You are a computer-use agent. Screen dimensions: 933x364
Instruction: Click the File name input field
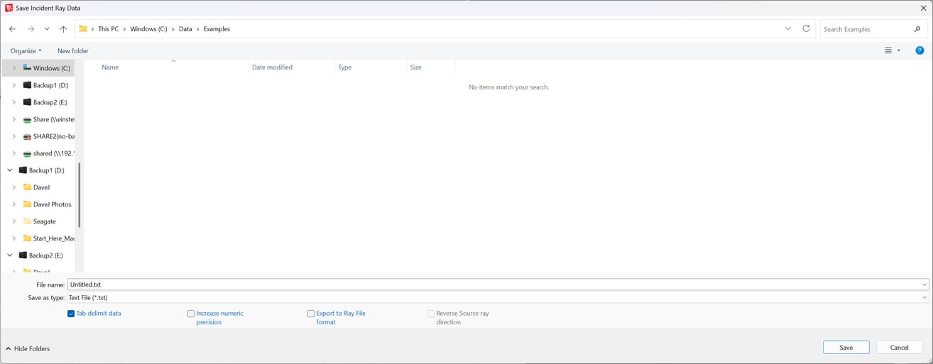tap(498, 285)
